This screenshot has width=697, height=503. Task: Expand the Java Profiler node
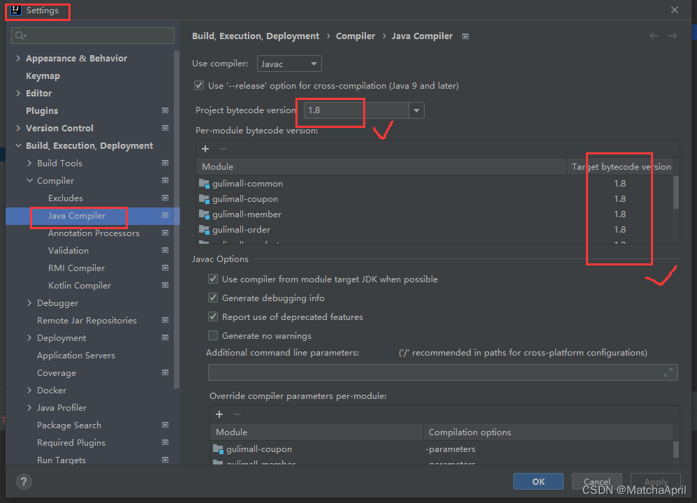pos(29,407)
